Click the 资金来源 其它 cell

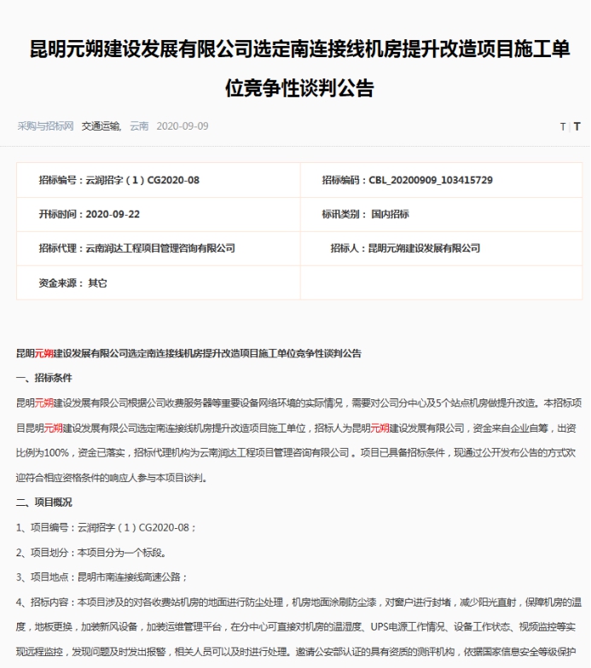coord(72,282)
